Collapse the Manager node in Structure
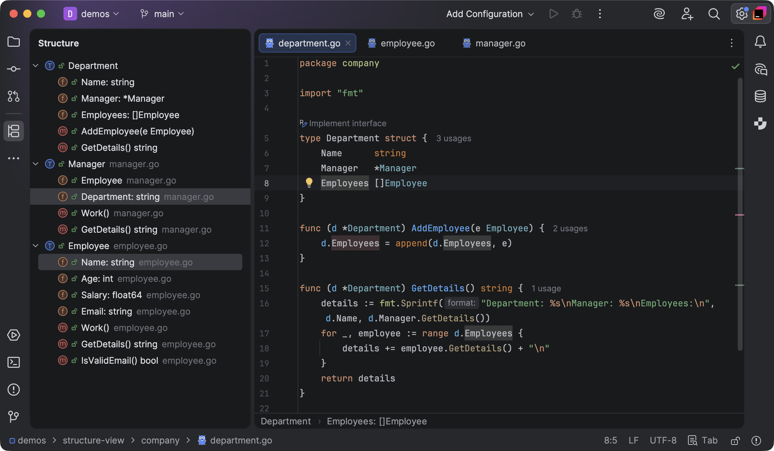774x451 pixels. tap(35, 164)
